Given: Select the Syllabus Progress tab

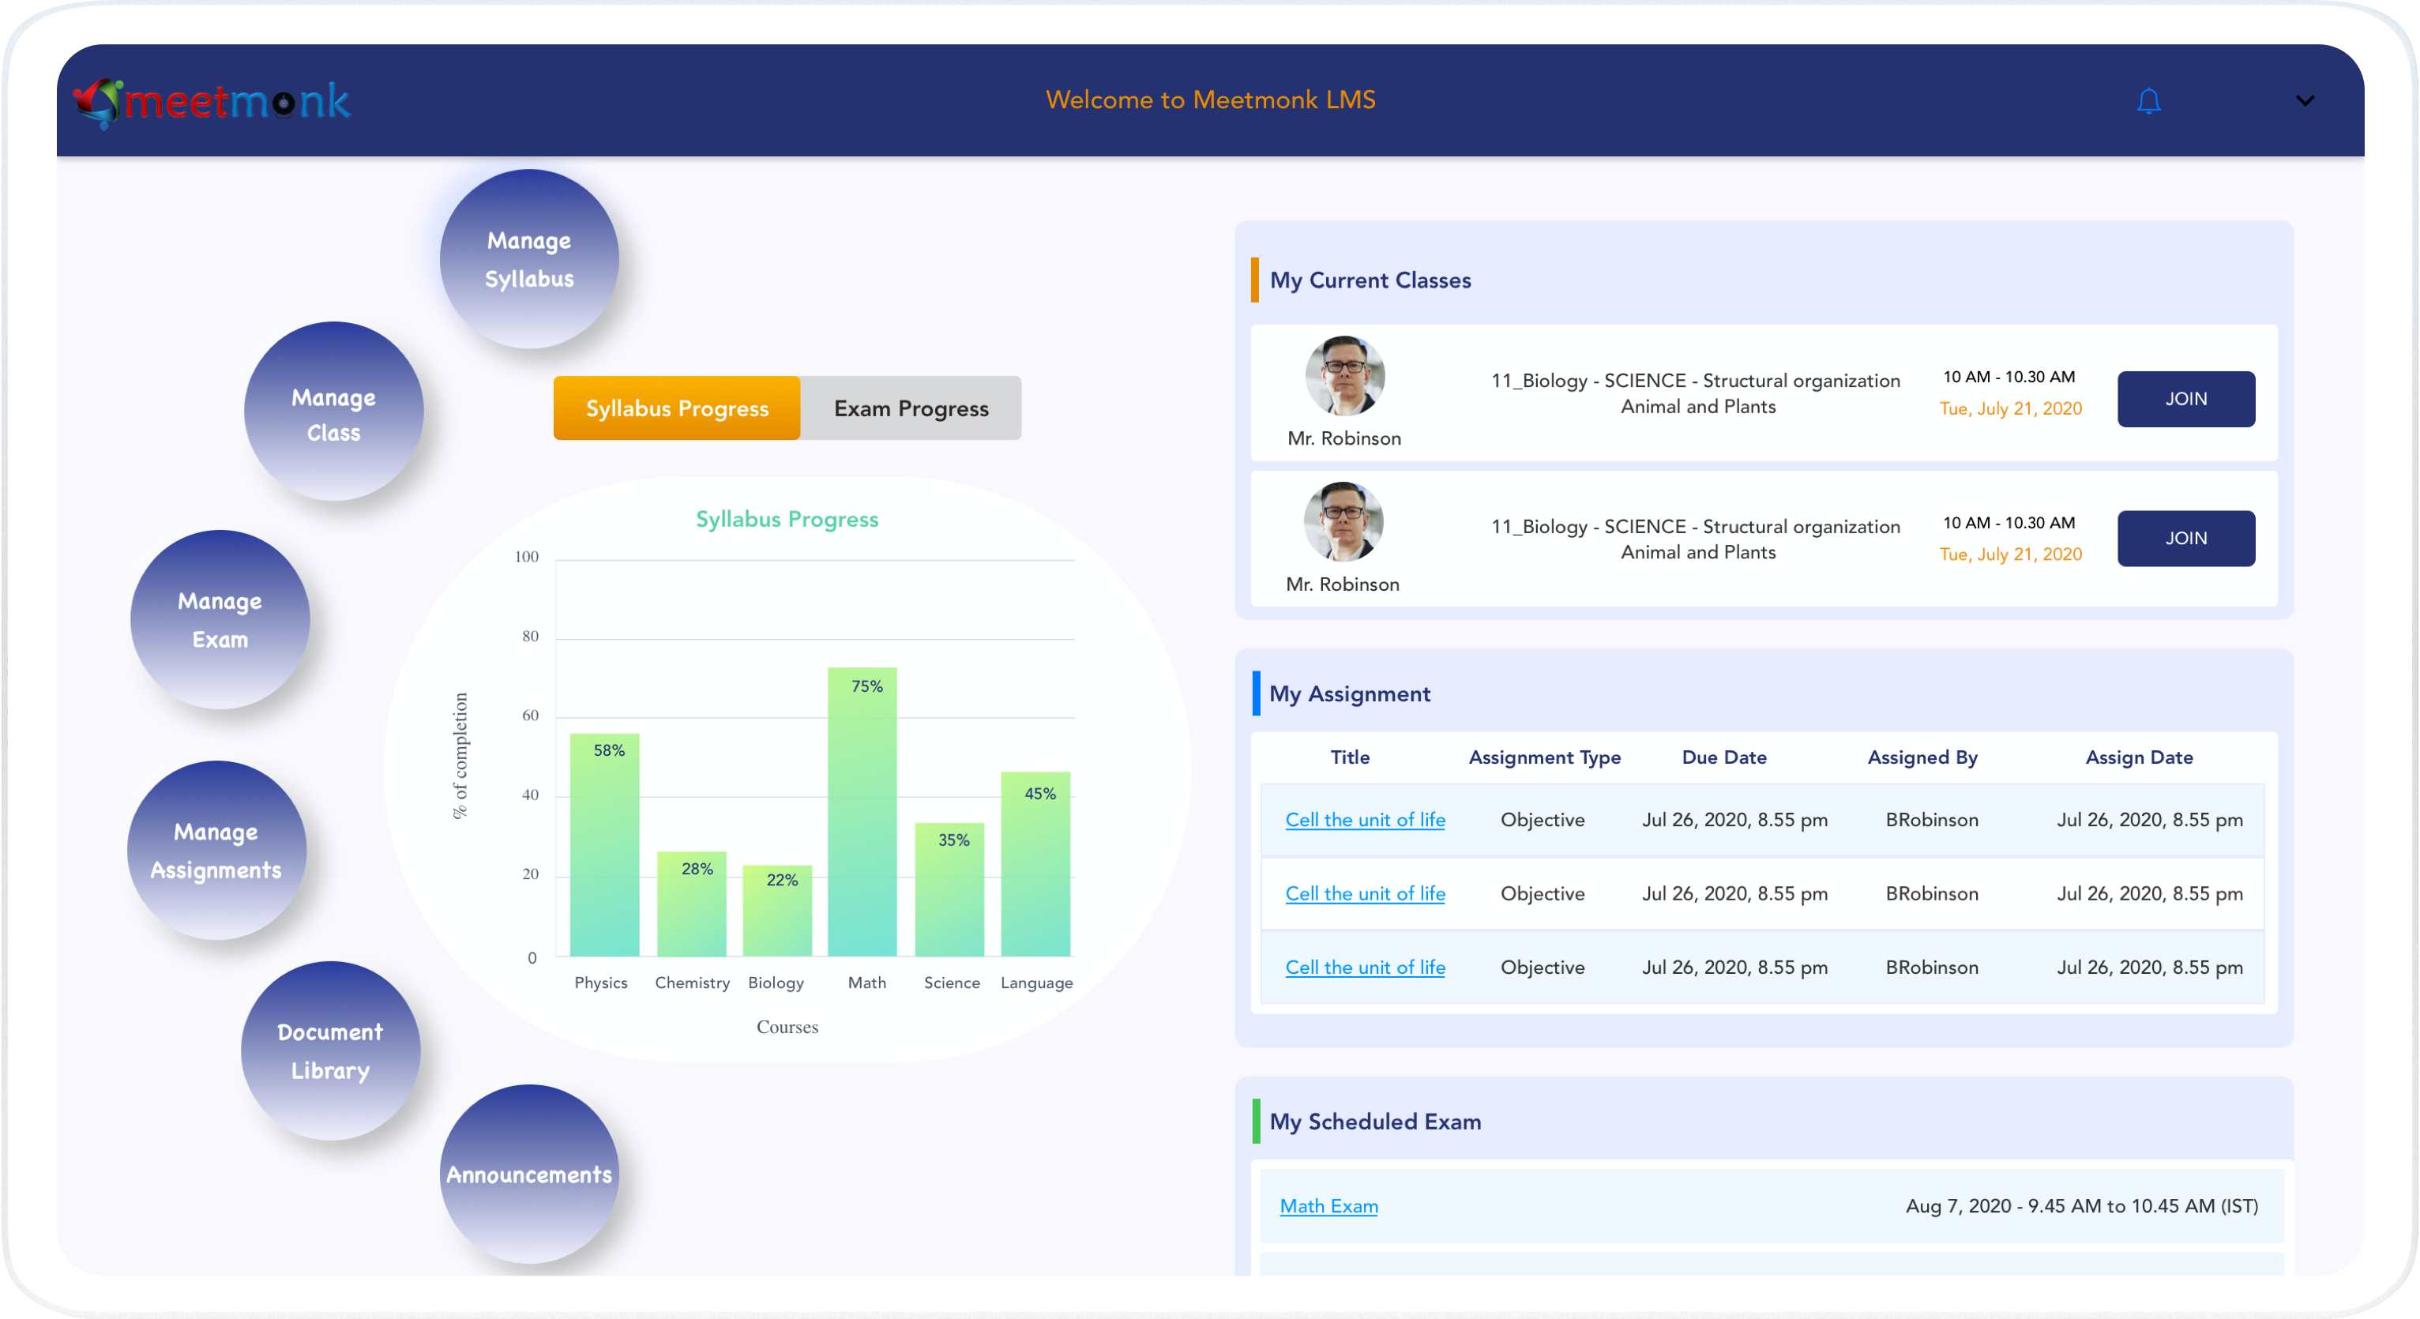Looking at the screenshot, I should coord(676,408).
